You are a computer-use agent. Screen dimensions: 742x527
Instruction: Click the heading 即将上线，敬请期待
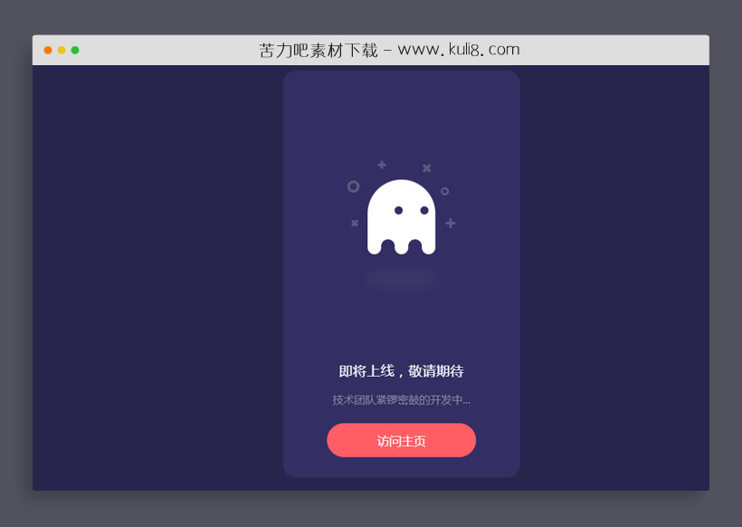(x=401, y=371)
